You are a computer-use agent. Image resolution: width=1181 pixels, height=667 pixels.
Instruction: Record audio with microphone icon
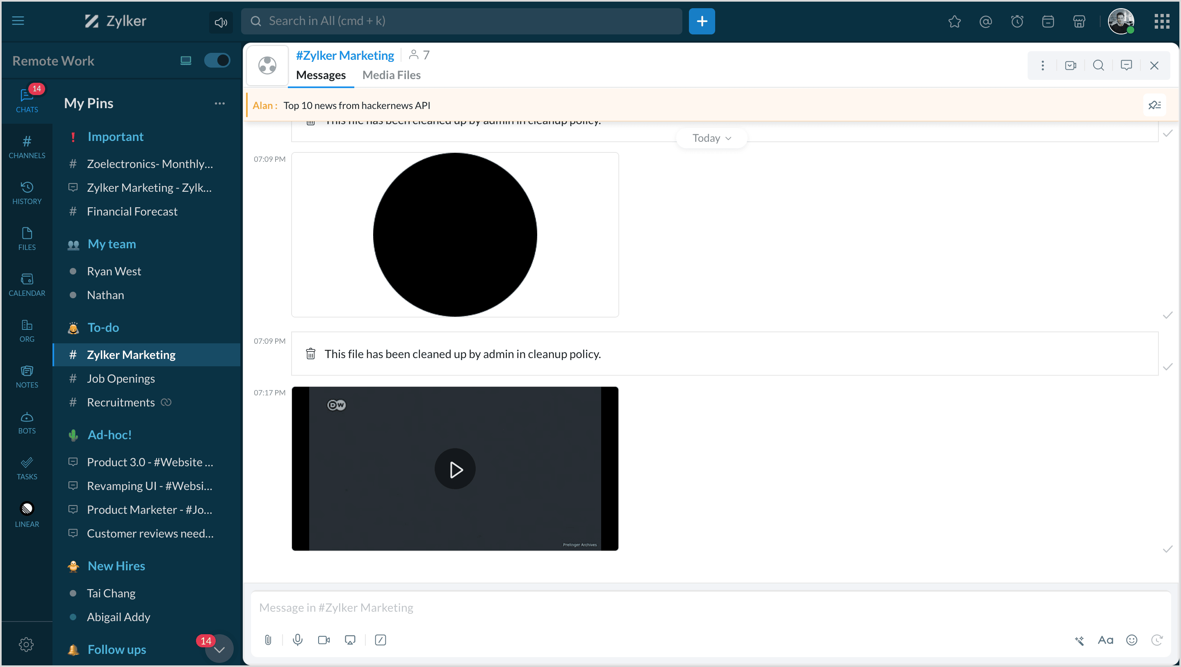pyautogui.click(x=298, y=640)
